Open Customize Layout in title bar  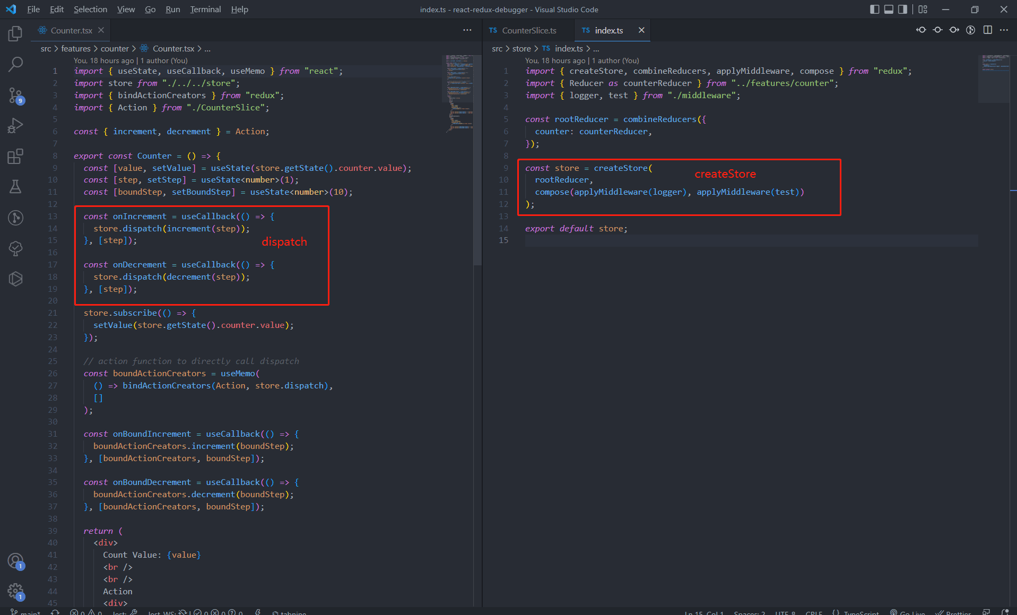click(923, 10)
